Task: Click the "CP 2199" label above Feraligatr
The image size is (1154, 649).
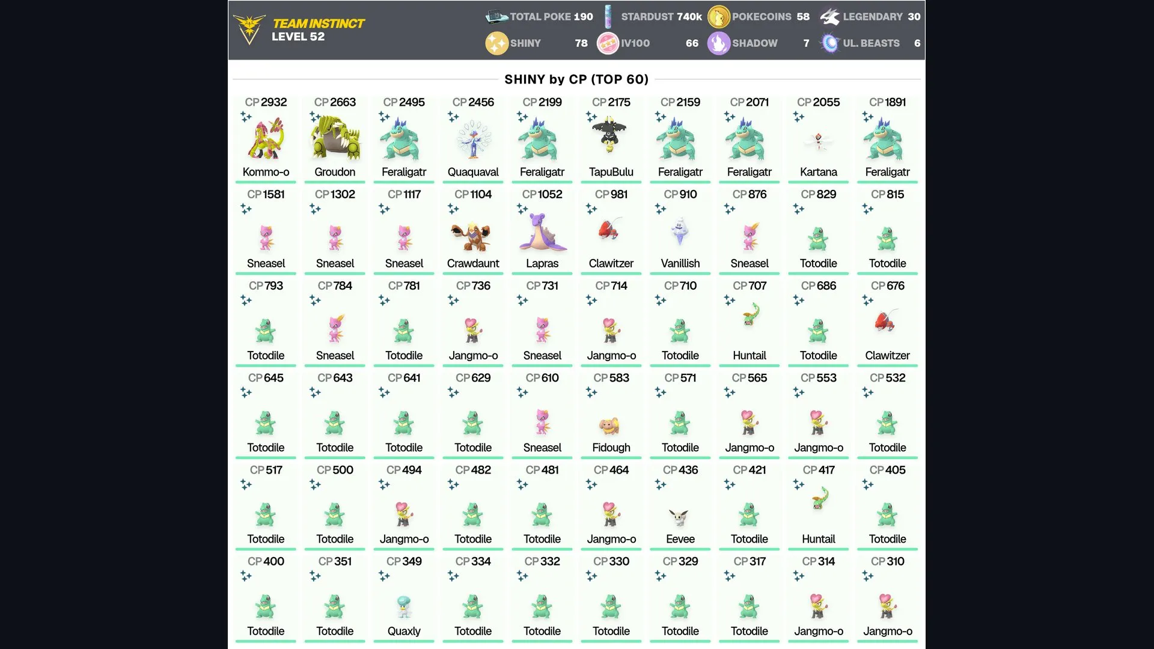Action: pos(542,102)
